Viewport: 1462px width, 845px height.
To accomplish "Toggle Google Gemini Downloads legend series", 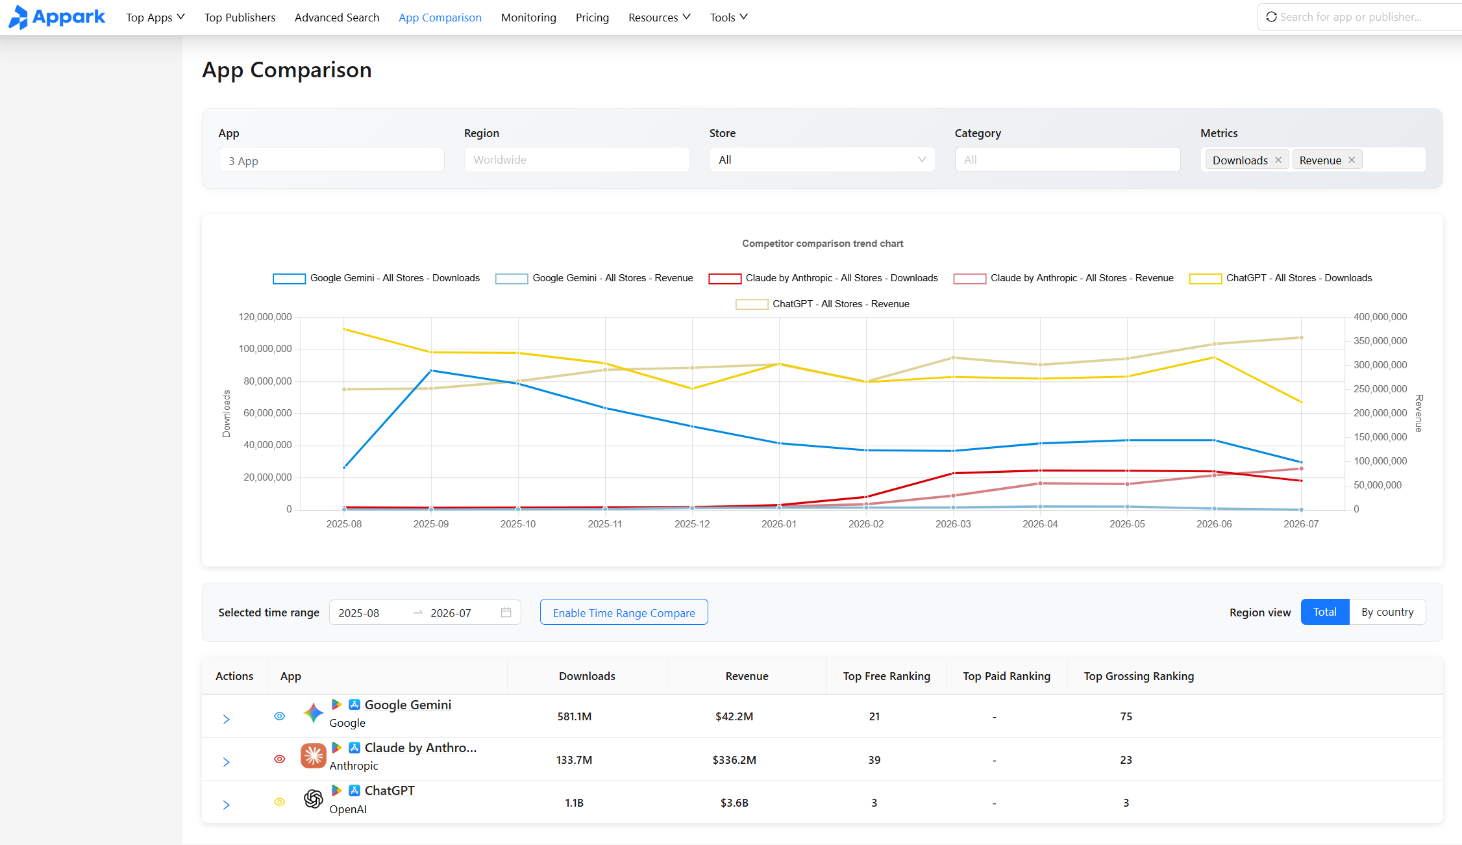I will [x=377, y=278].
